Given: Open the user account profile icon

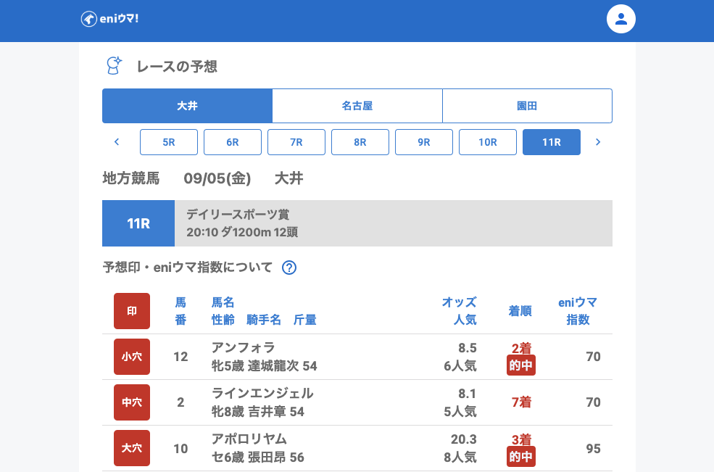Looking at the screenshot, I should pyautogui.click(x=620, y=19).
